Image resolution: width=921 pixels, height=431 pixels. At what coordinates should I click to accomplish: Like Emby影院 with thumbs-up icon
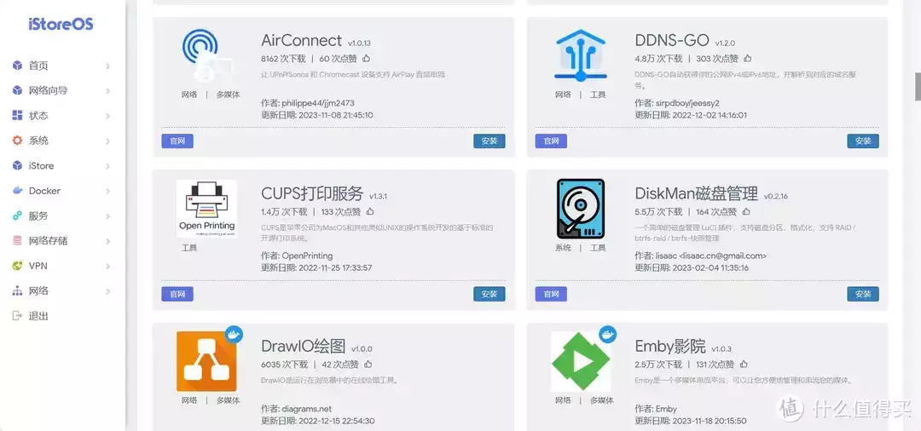point(744,365)
